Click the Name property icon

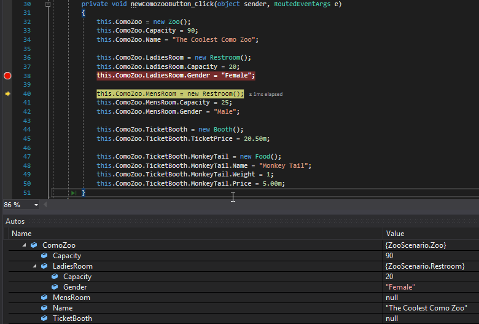(x=44, y=308)
